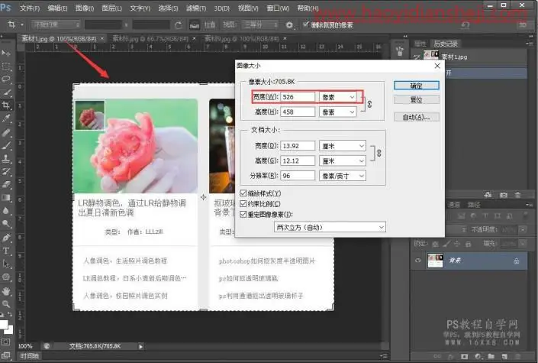Open History panel flyout menu
Viewport: 538px width, 363px height.
coord(528,44)
